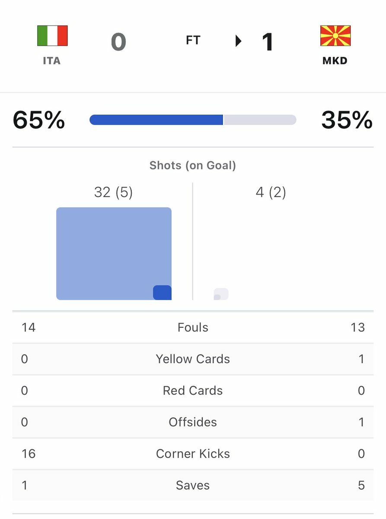This screenshot has width=386, height=519.
Task: Click the 65% possession value
Action: [39, 120]
